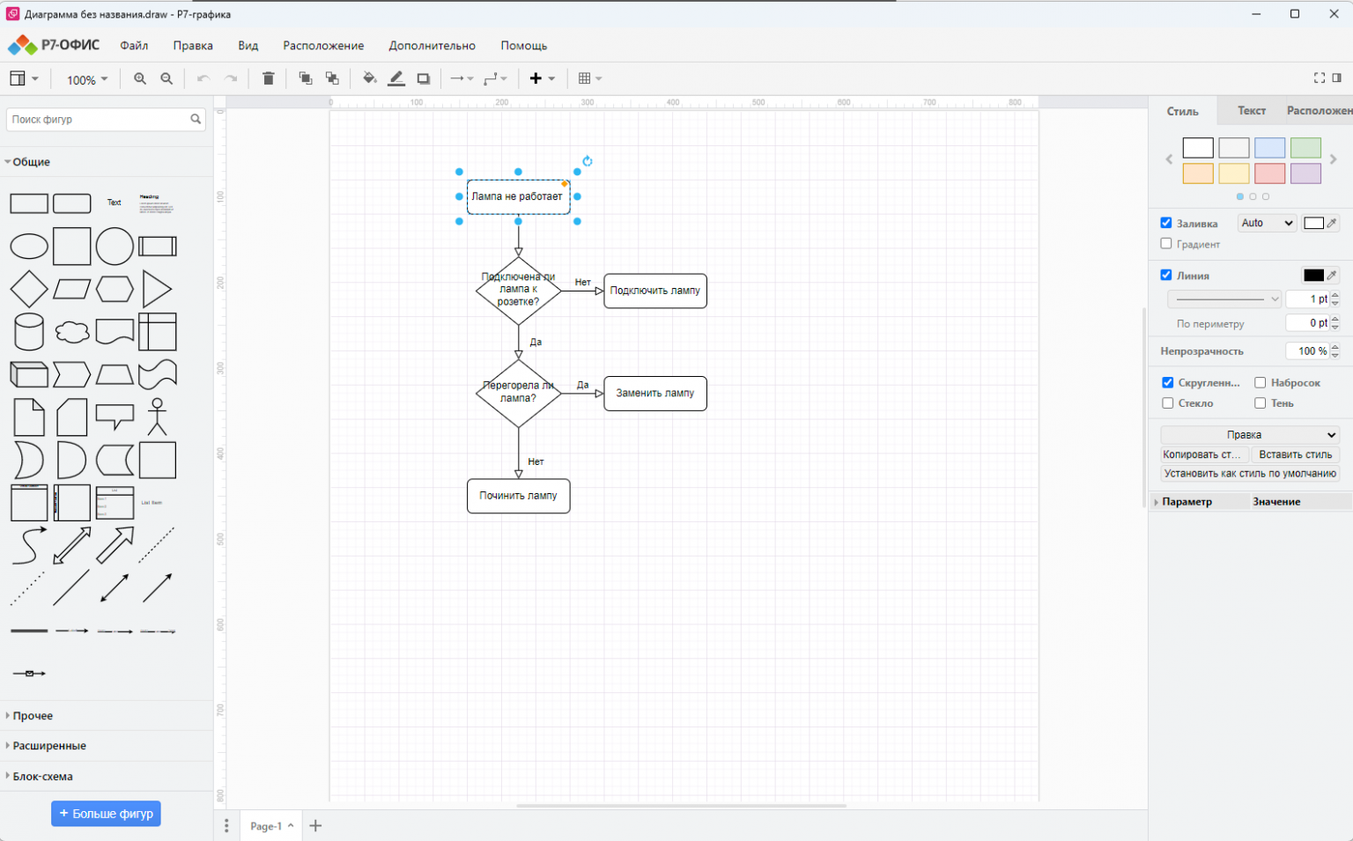Click the Line Color pencil icon
This screenshot has width=1353, height=841.
click(x=396, y=78)
